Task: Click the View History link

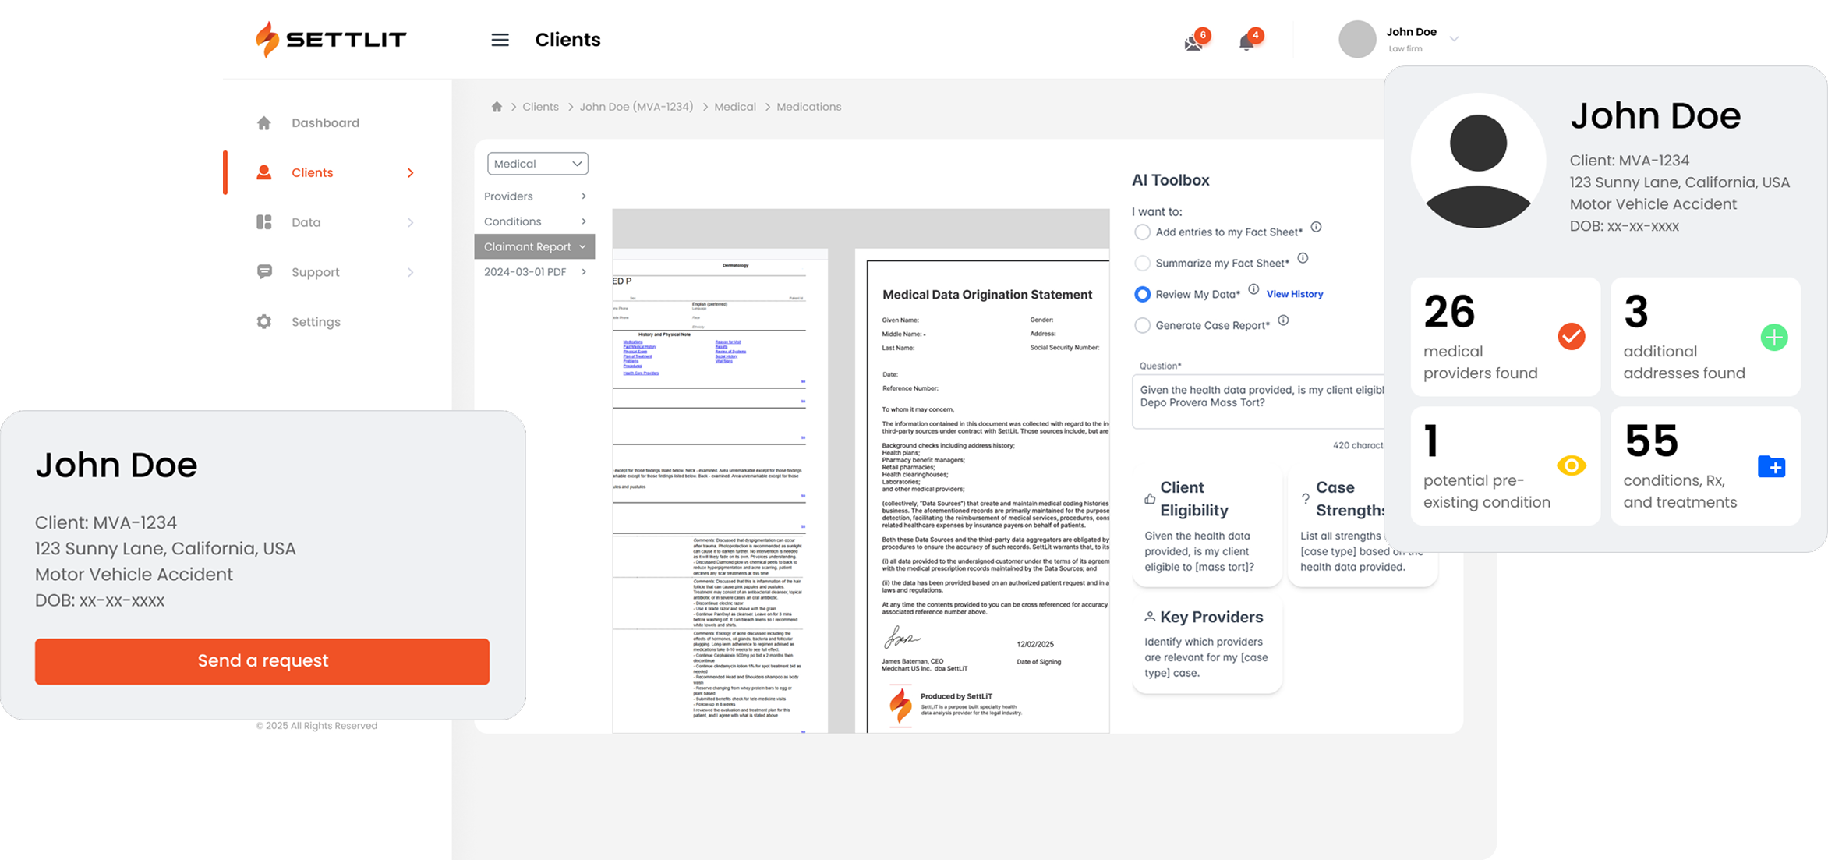Action: (1294, 294)
